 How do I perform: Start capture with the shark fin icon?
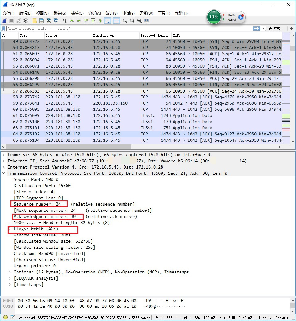click(x=4, y=21)
